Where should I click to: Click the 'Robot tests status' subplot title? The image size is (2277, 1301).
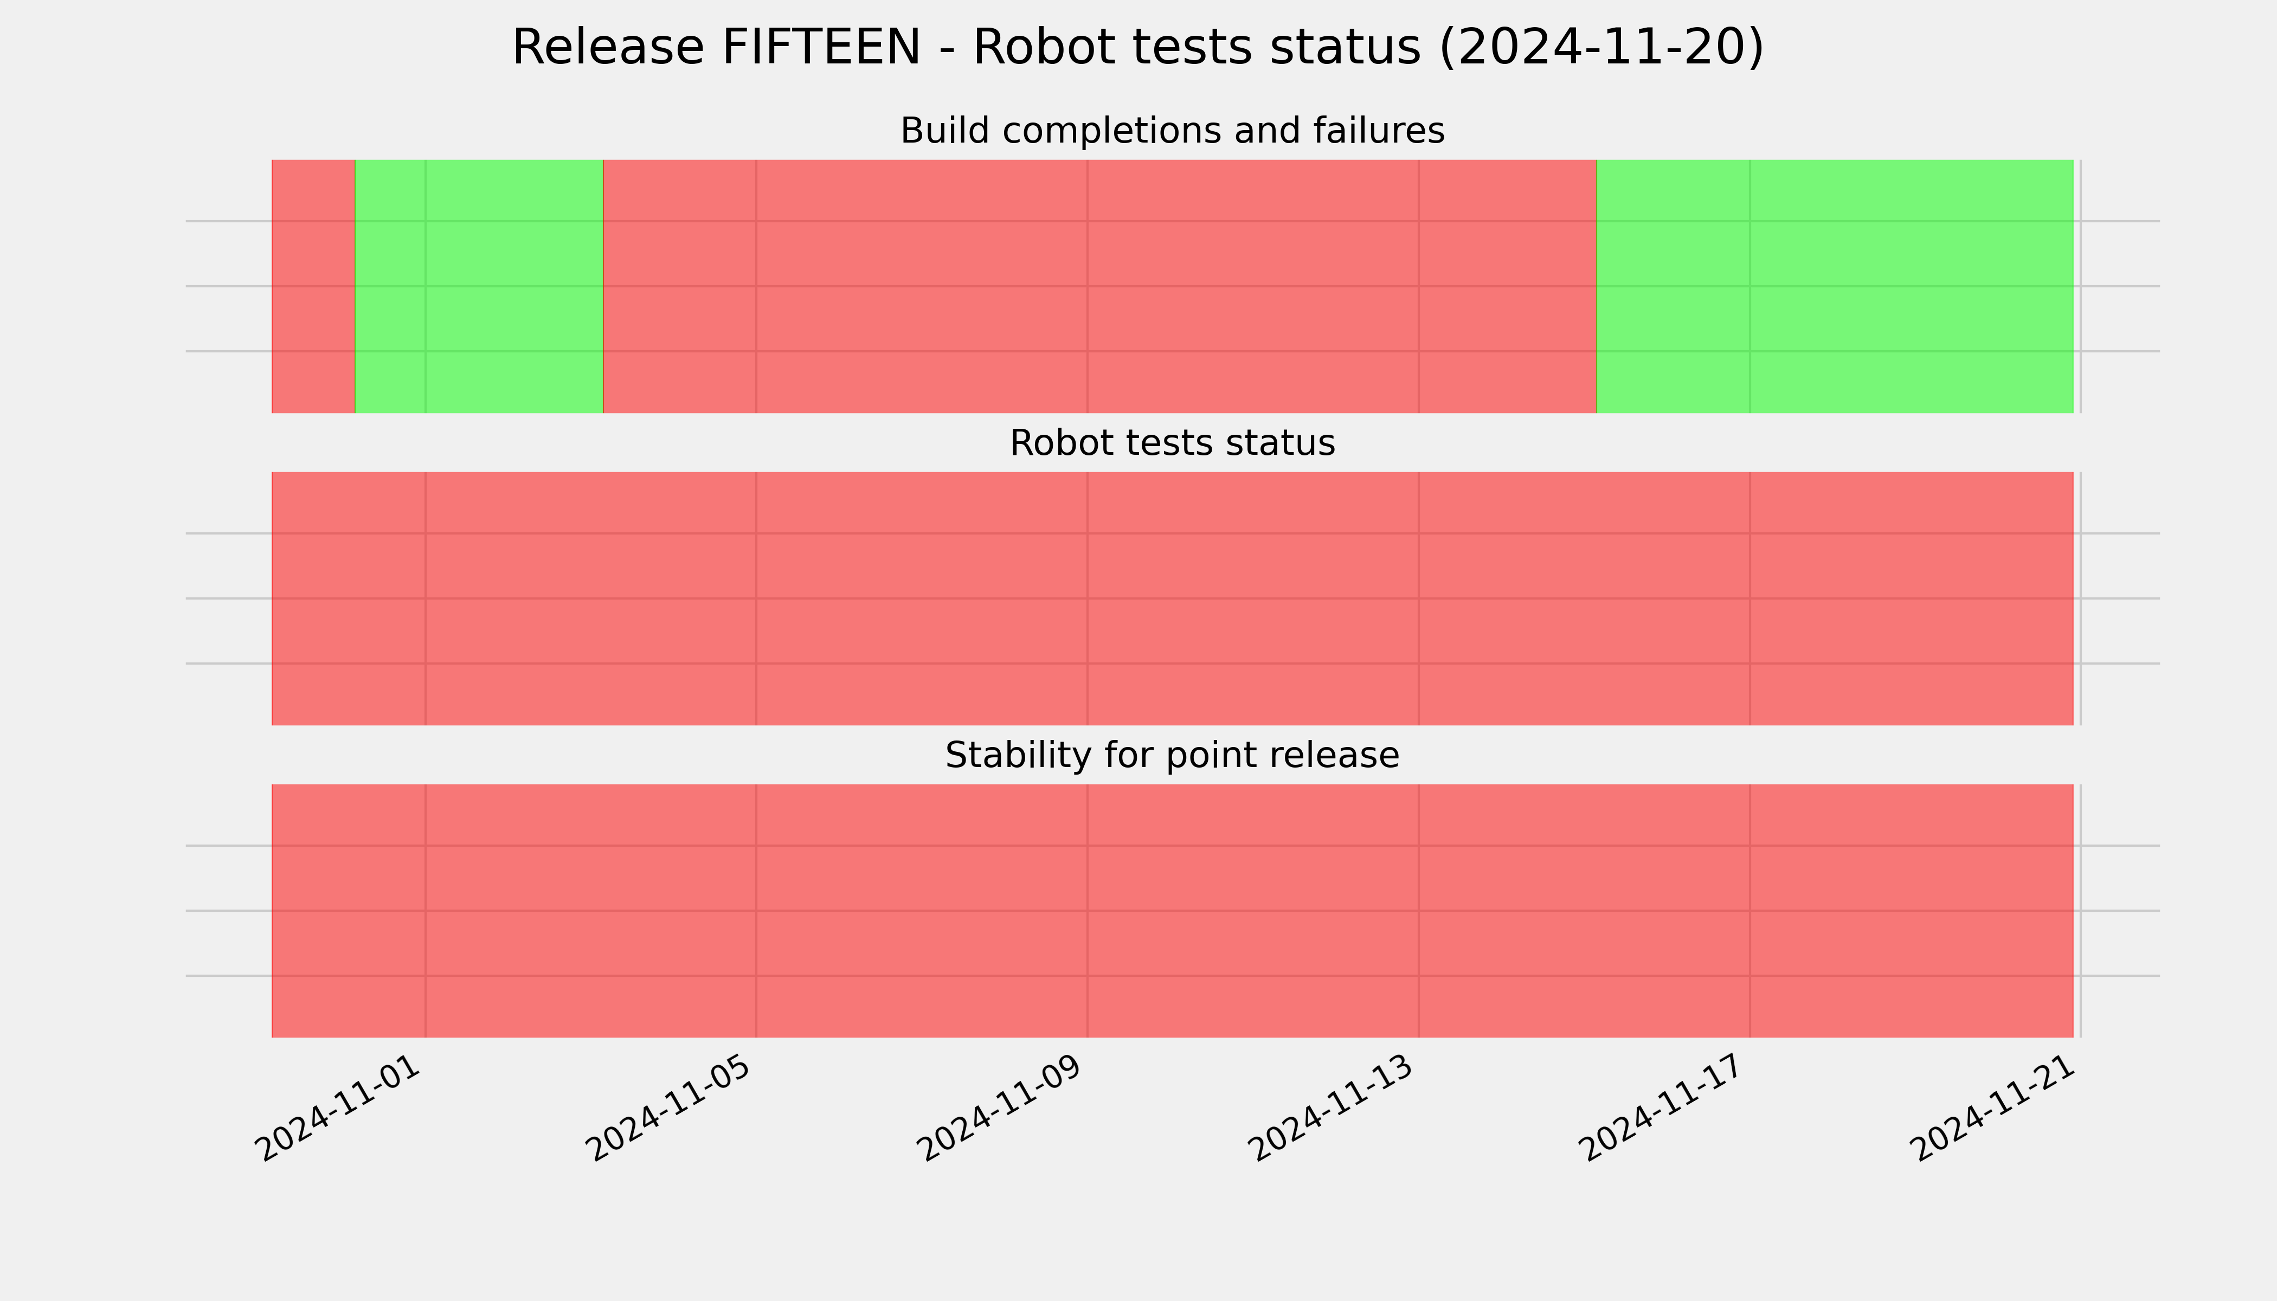pos(1173,443)
